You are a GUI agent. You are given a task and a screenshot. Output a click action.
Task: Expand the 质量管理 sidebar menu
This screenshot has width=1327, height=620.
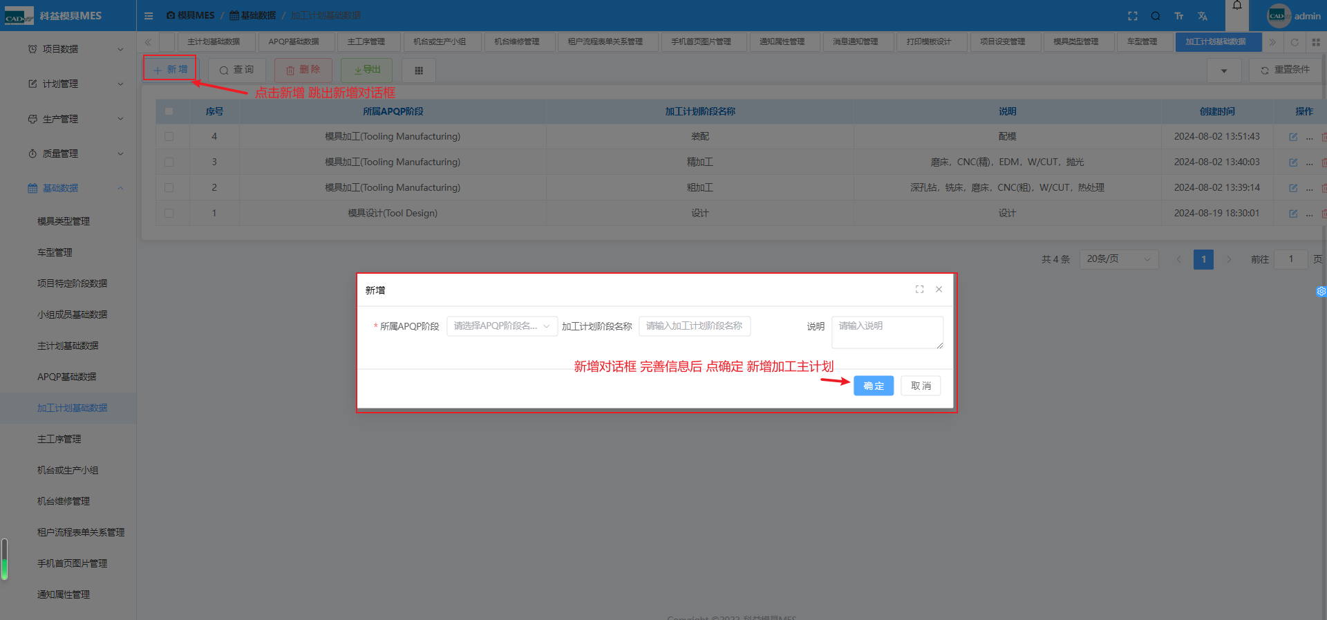point(68,153)
